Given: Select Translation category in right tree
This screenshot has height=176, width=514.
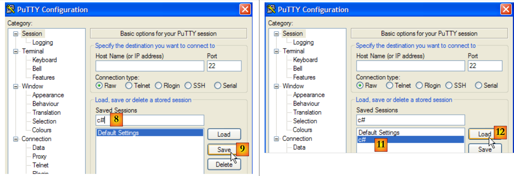Looking at the screenshot, I should pyautogui.click(x=307, y=112).
